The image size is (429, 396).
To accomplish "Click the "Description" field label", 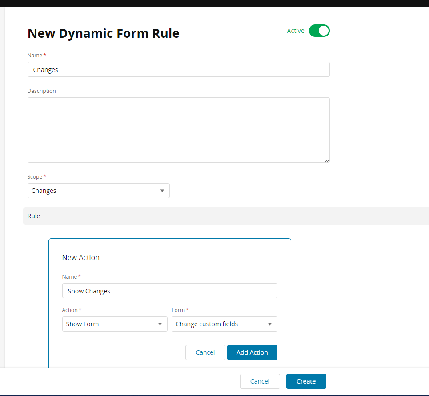I will (x=42, y=91).
